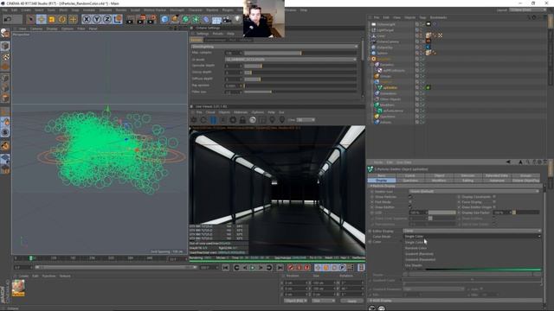
Task: Choose Gradient (Random) from dropdown list
Action: point(419,254)
